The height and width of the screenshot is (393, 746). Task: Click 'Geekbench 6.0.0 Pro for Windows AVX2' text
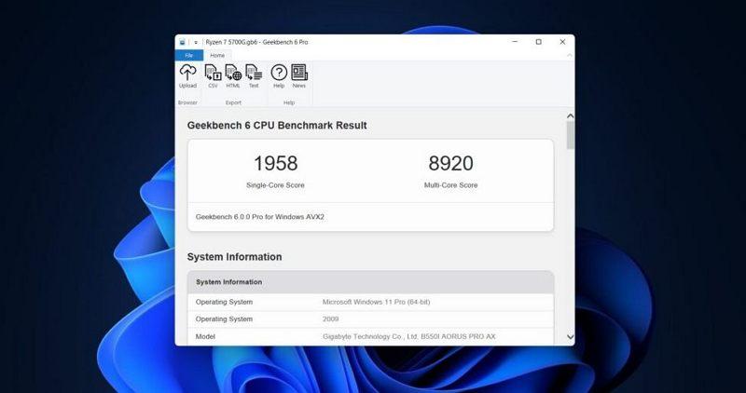pos(260,217)
